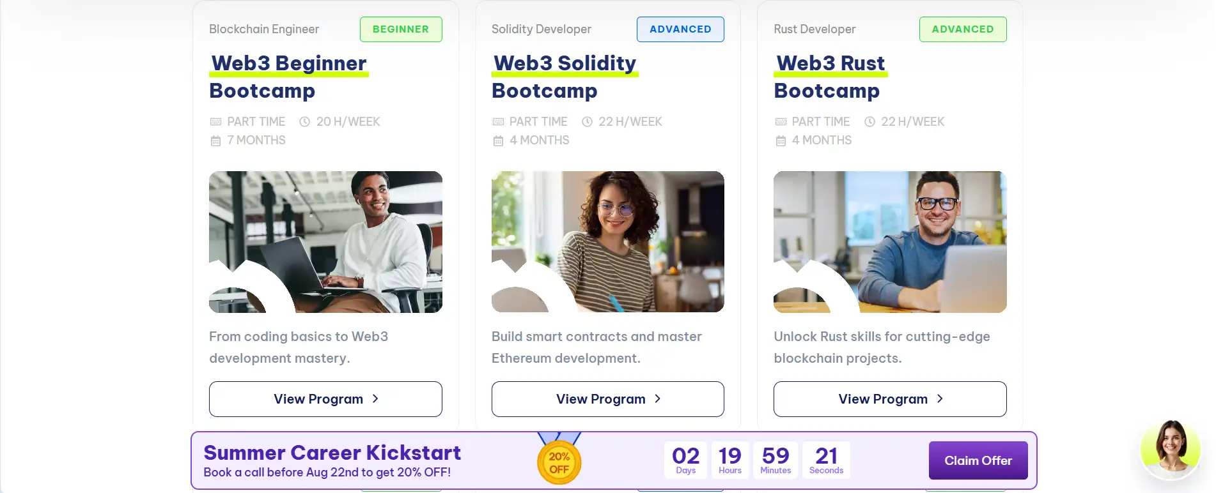Click the 20% OFF medal badge
The width and height of the screenshot is (1216, 493).
tap(559, 463)
